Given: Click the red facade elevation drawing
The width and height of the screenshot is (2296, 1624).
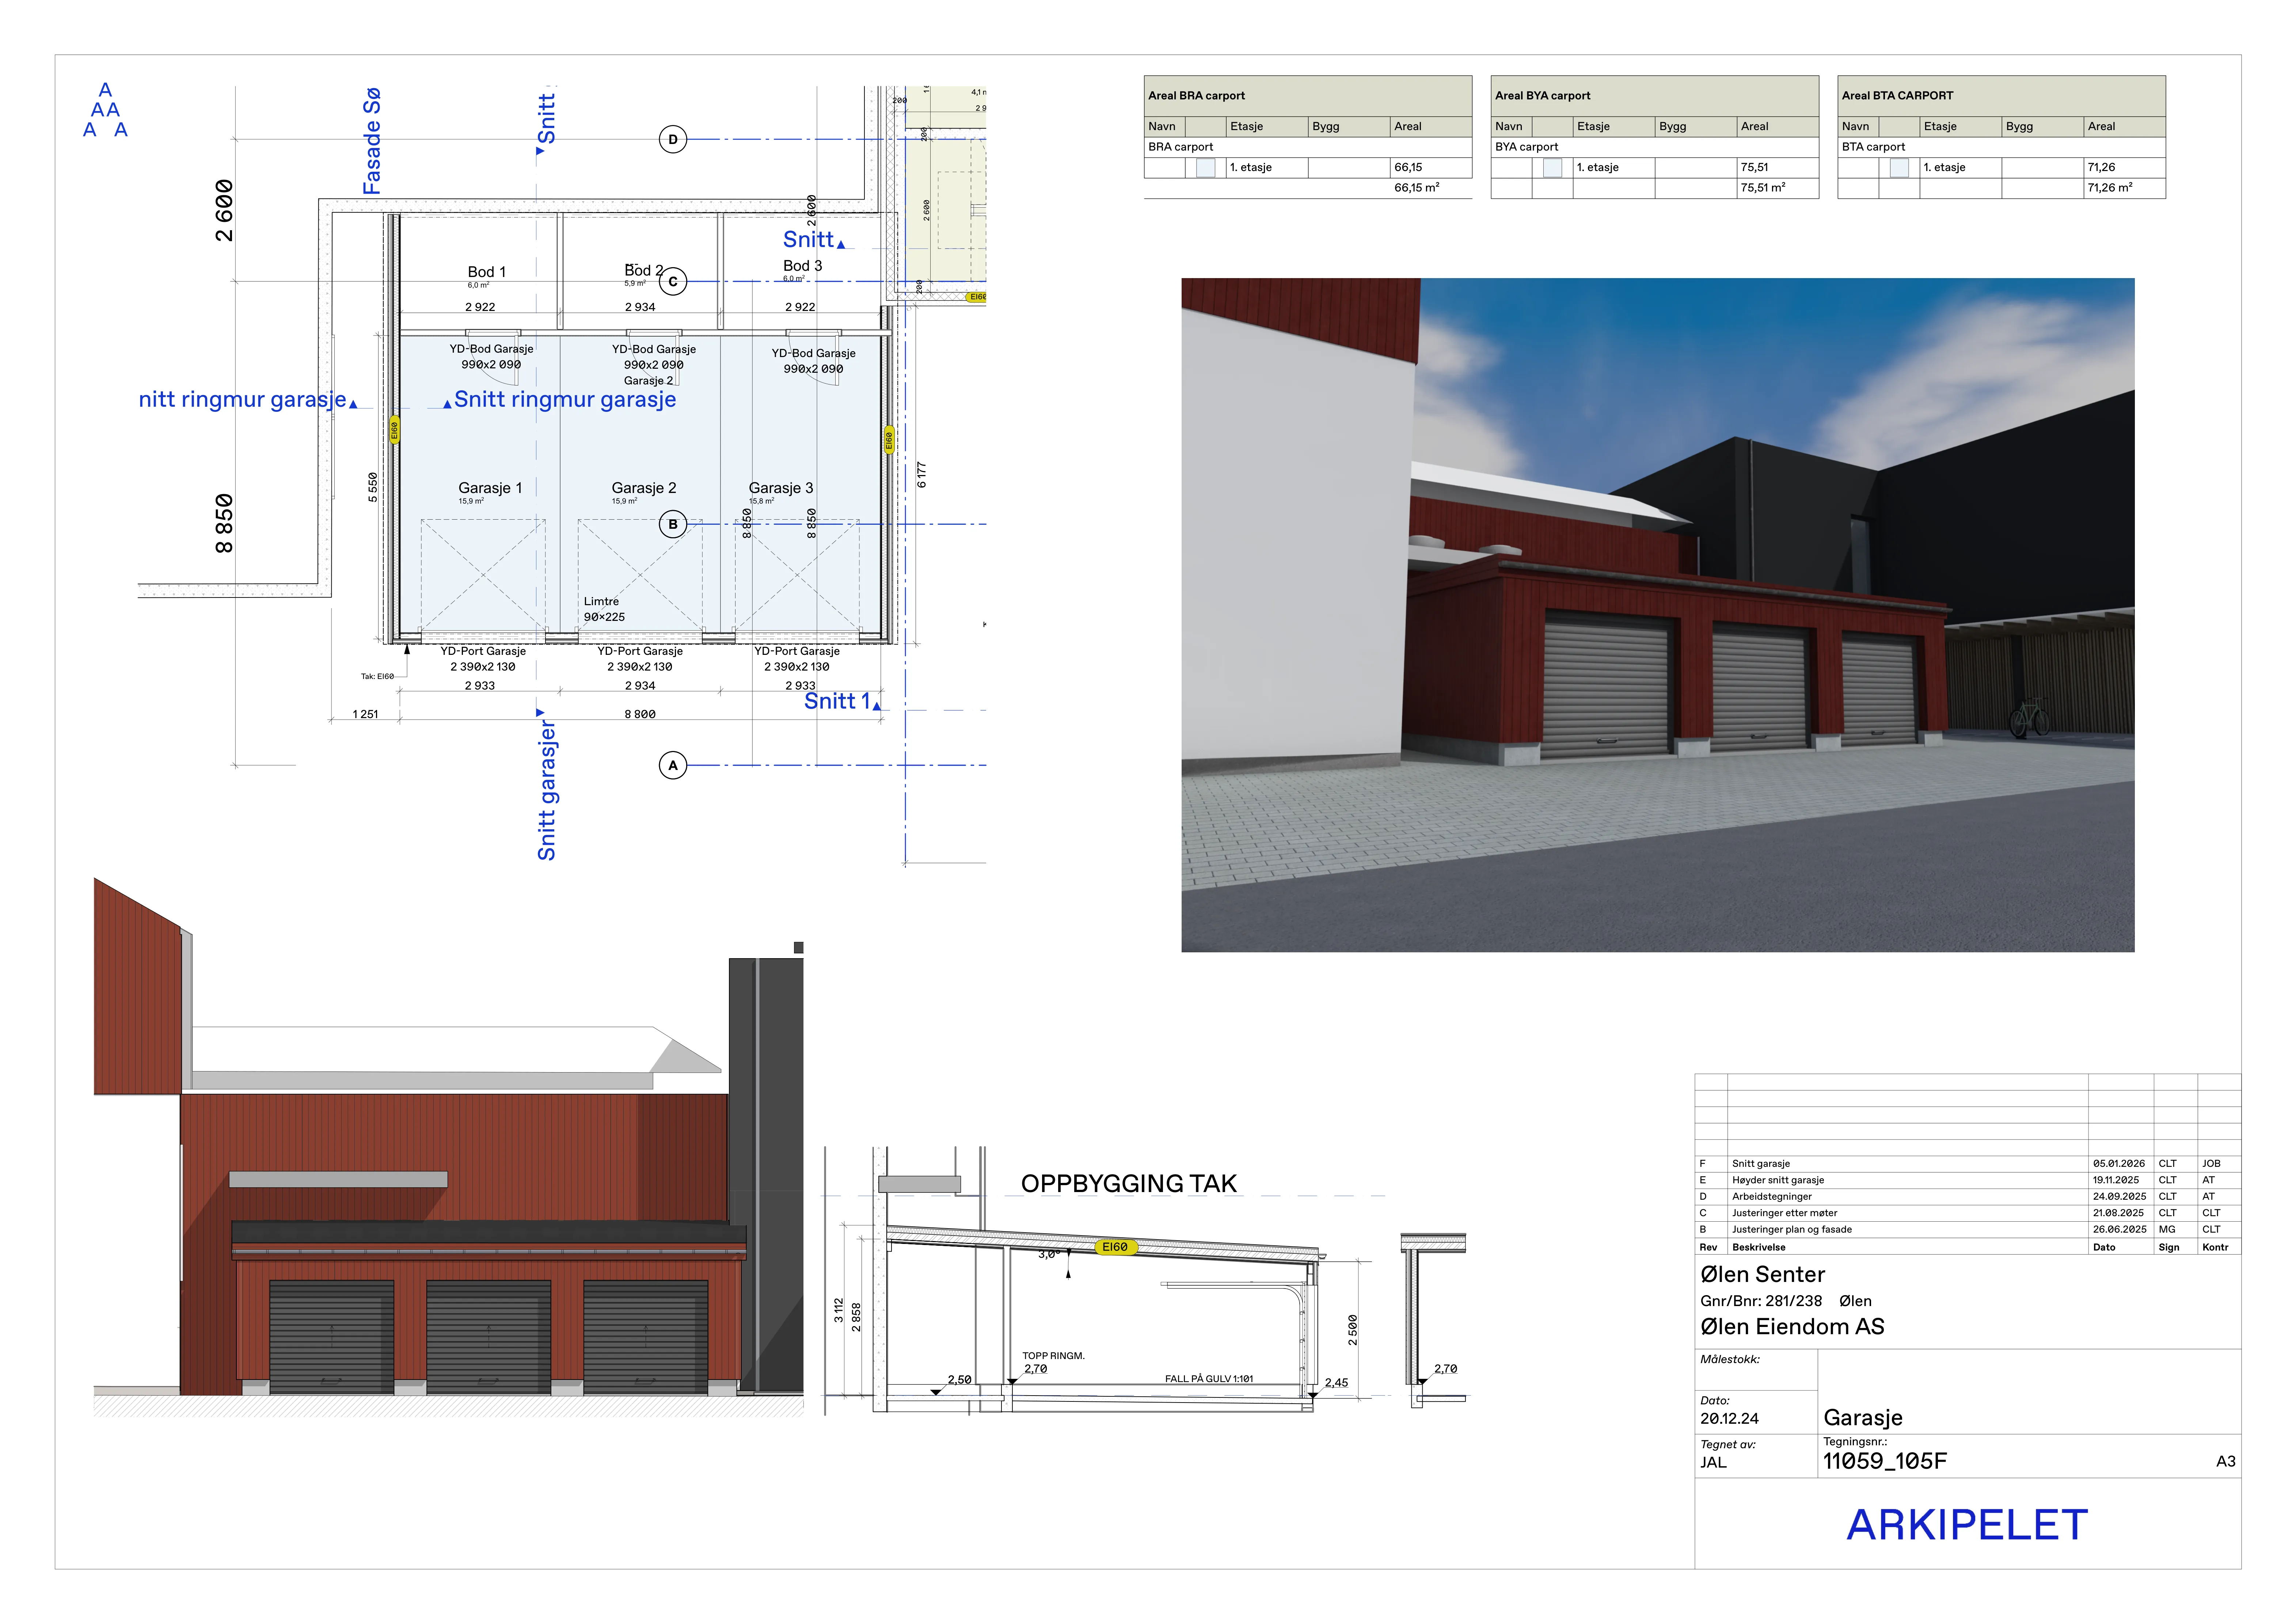Looking at the screenshot, I should click(x=448, y=1147).
